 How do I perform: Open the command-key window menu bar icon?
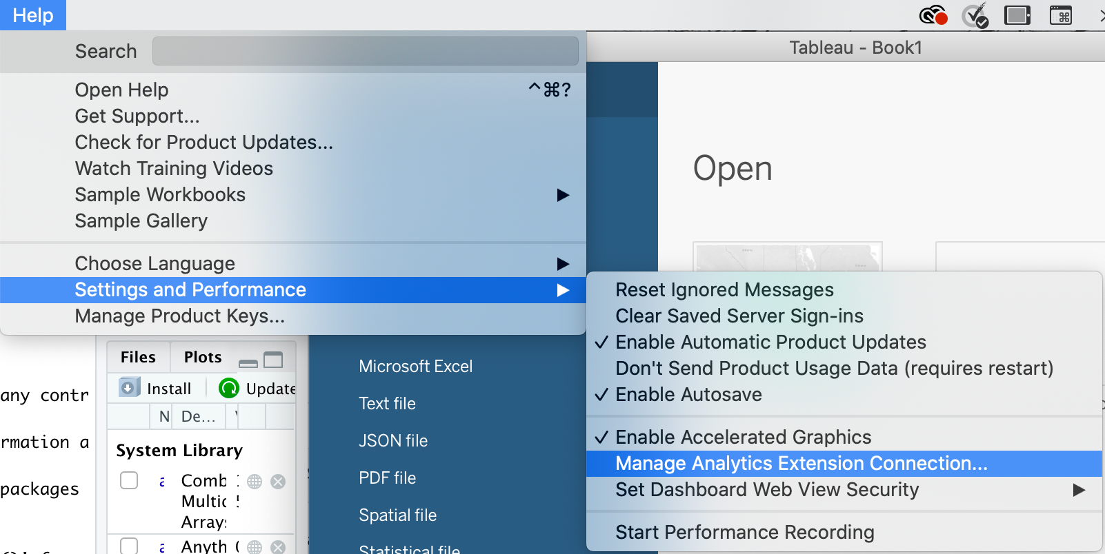click(x=1061, y=14)
